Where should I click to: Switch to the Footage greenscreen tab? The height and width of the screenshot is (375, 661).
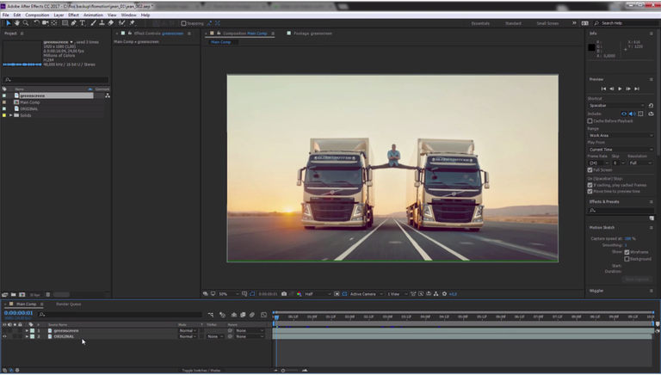[312, 34]
